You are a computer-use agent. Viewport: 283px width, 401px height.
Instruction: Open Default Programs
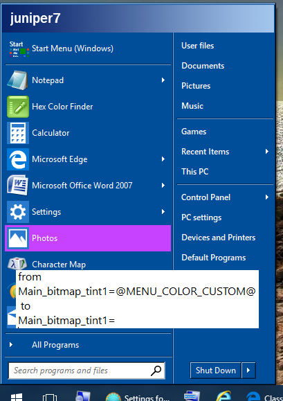(x=214, y=258)
